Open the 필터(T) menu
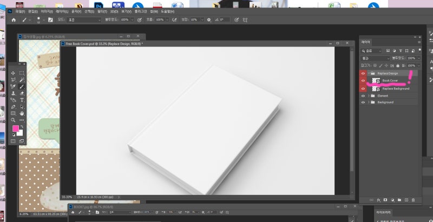This screenshot has width=433, height=222. point(102,11)
